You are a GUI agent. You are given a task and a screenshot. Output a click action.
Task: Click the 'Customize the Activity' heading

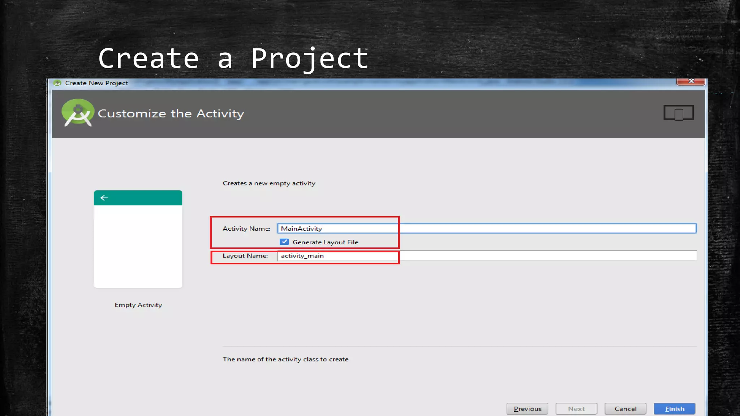[171, 114]
